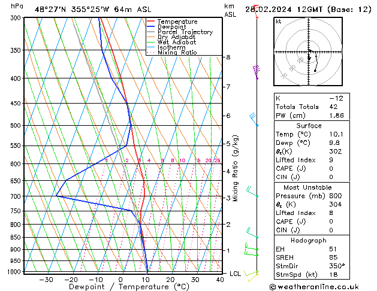Click the '600' pressure level label

17,163
